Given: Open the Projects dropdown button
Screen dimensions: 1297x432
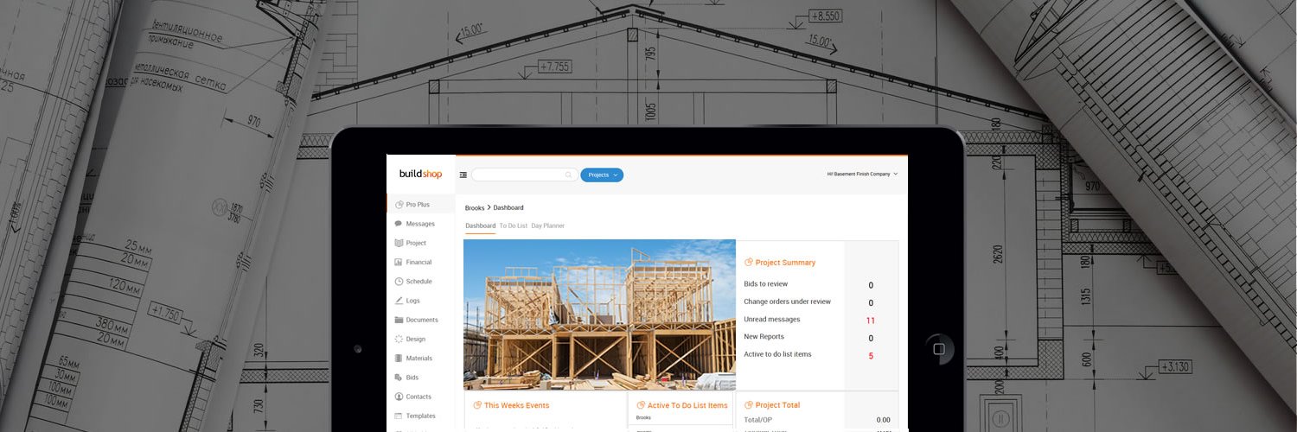Looking at the screenshot, I should click(x=602, y=175).
